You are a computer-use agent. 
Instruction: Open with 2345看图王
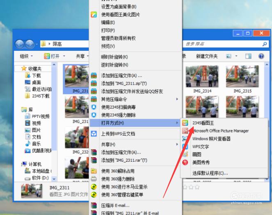[x=203, y=123]
